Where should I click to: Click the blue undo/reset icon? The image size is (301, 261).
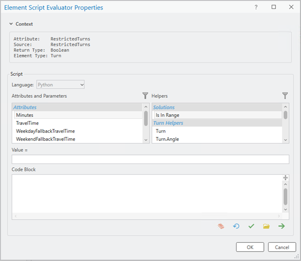pyautogui.click(x=236, y=226)
